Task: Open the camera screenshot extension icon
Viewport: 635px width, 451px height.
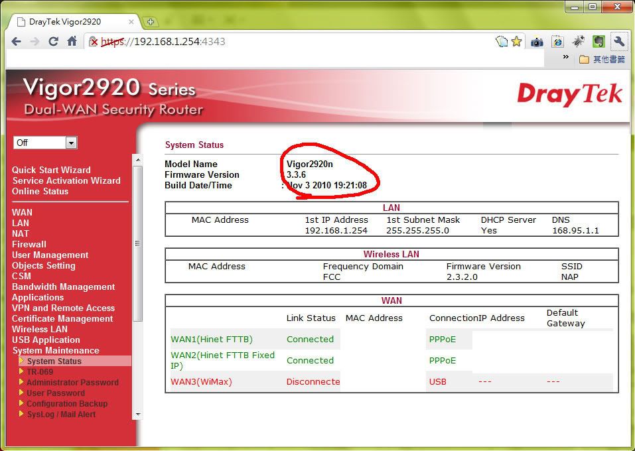Action: [537, 42]
